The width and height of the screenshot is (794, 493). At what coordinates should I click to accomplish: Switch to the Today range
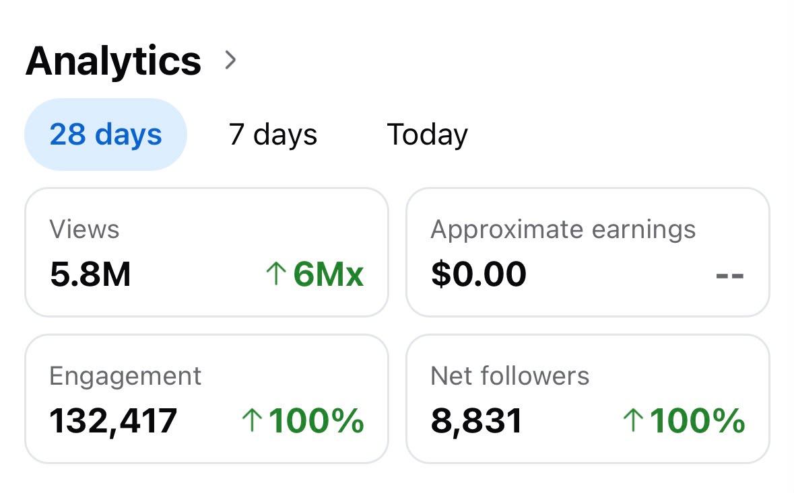428,135
